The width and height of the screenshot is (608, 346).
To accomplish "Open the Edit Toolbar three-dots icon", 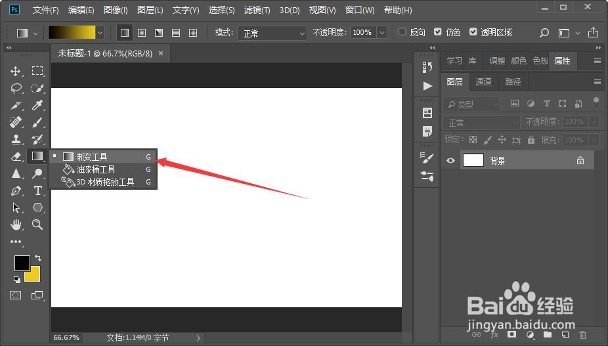I will (x=16, y=242).
